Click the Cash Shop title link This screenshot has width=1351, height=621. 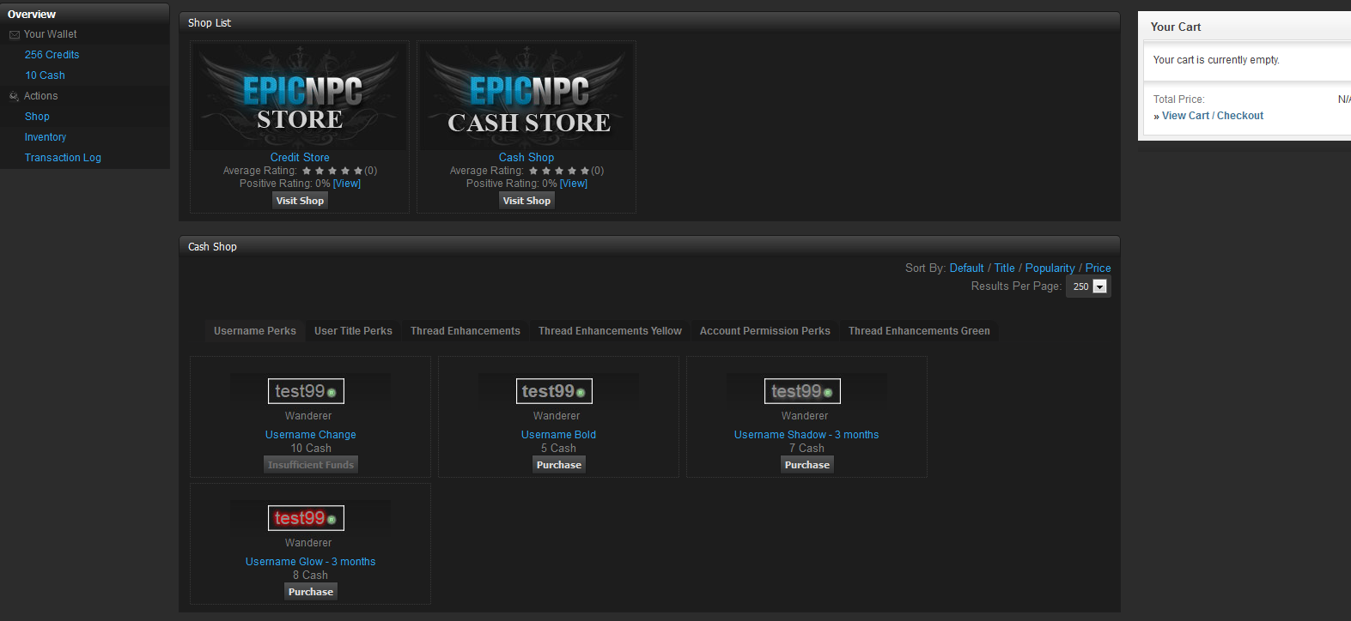pos(526,158)
